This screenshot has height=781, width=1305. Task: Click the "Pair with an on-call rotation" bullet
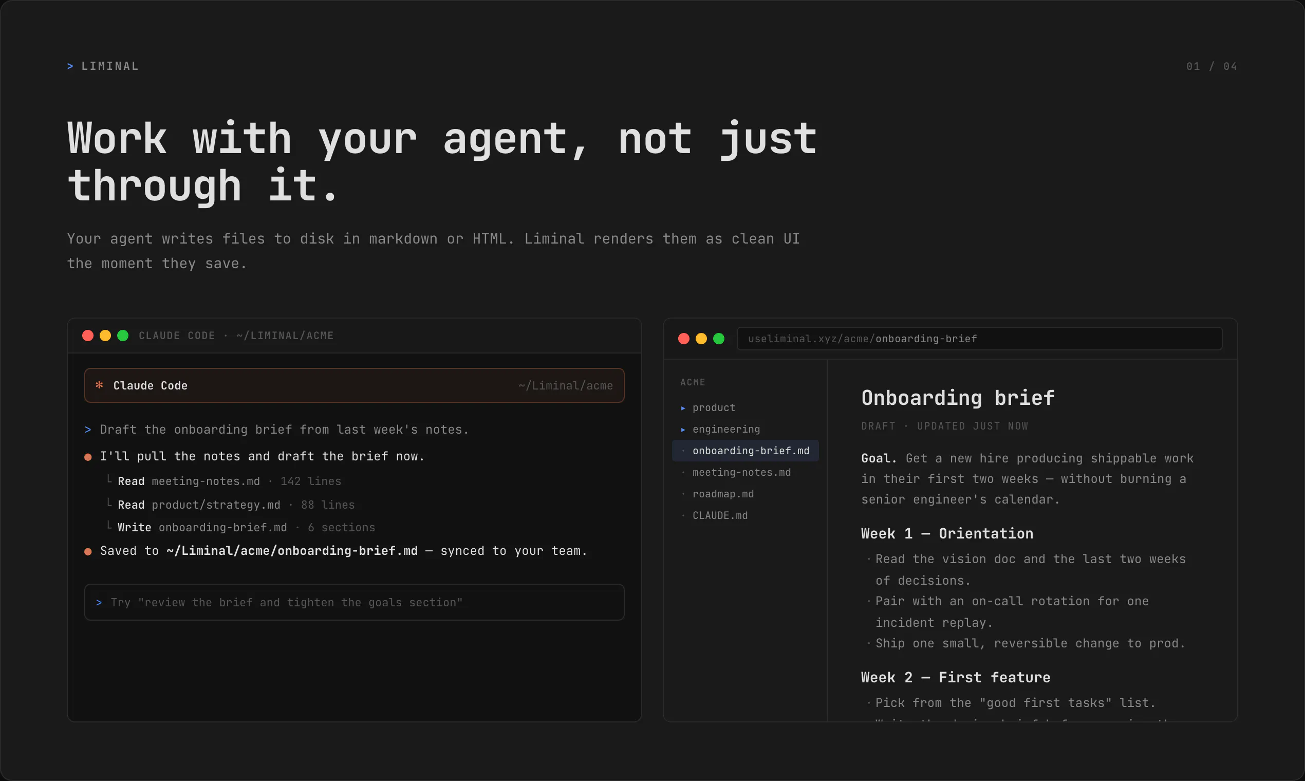[x=1008, y=611]
